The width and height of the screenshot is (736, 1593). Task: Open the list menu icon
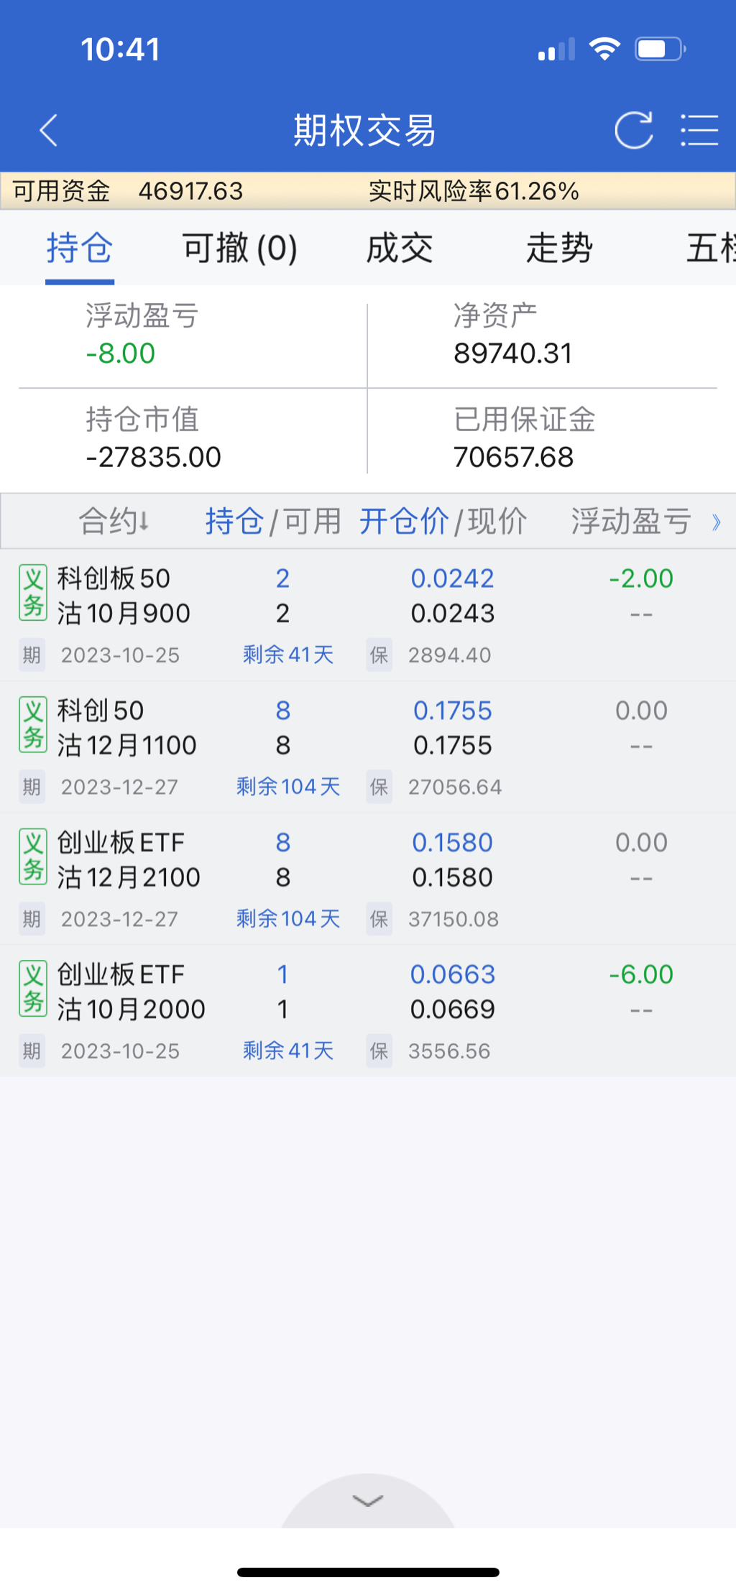click(x=699, y=131)
